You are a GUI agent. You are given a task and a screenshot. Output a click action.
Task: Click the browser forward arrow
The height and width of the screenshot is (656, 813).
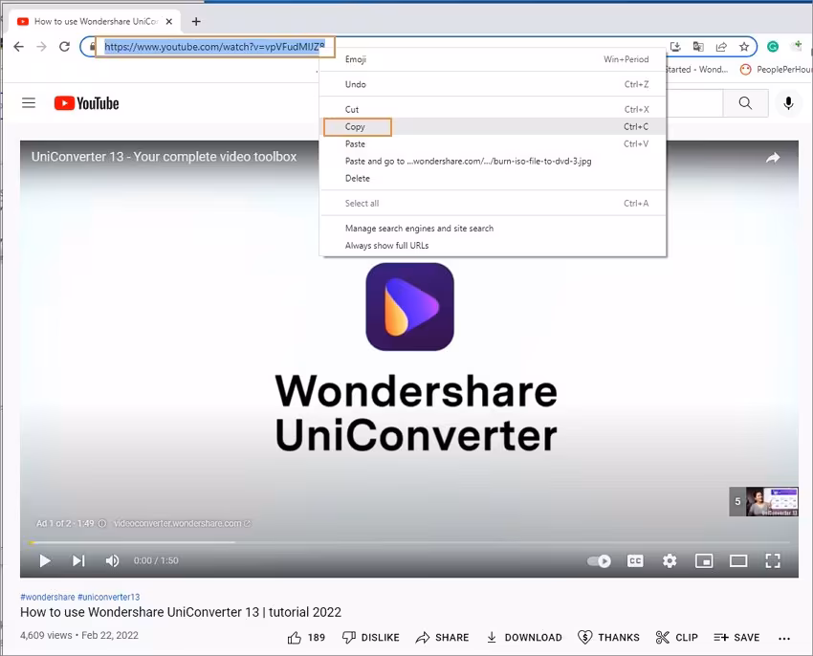click(41, 47)
